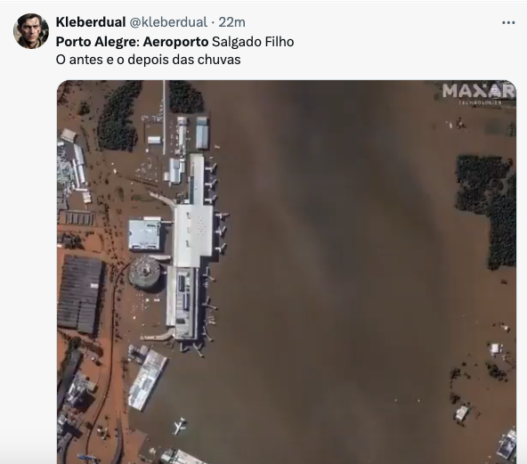Visit the @kleberdual handle profile
Viewport: 527px width, 464px height.
(x=168, y=22)
